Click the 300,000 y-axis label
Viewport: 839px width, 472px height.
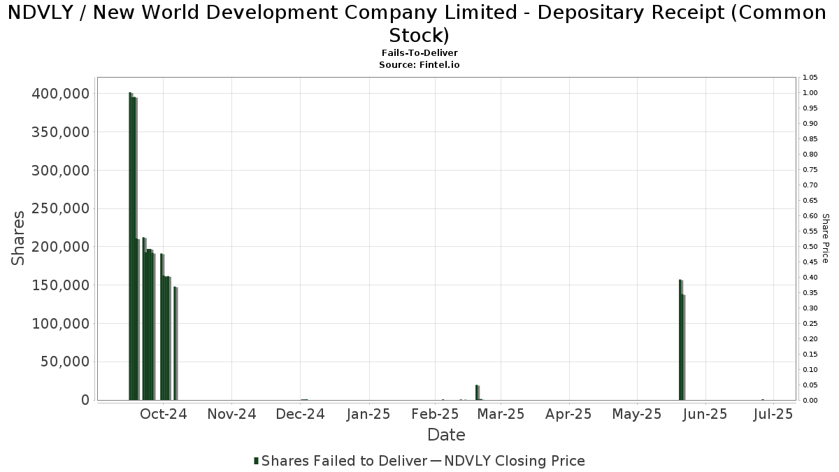[x=61, y=171]
